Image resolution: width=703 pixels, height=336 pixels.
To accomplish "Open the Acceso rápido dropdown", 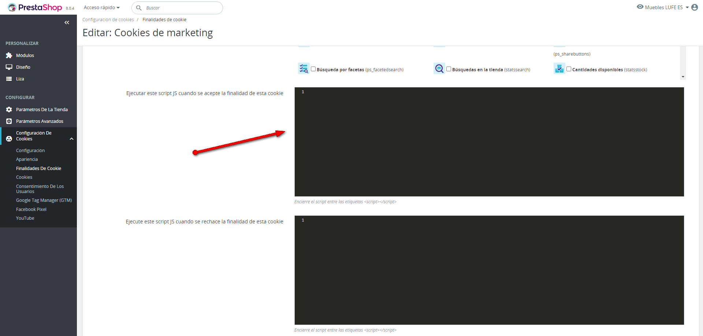I will pyautogui.click(x=102, y=8).
